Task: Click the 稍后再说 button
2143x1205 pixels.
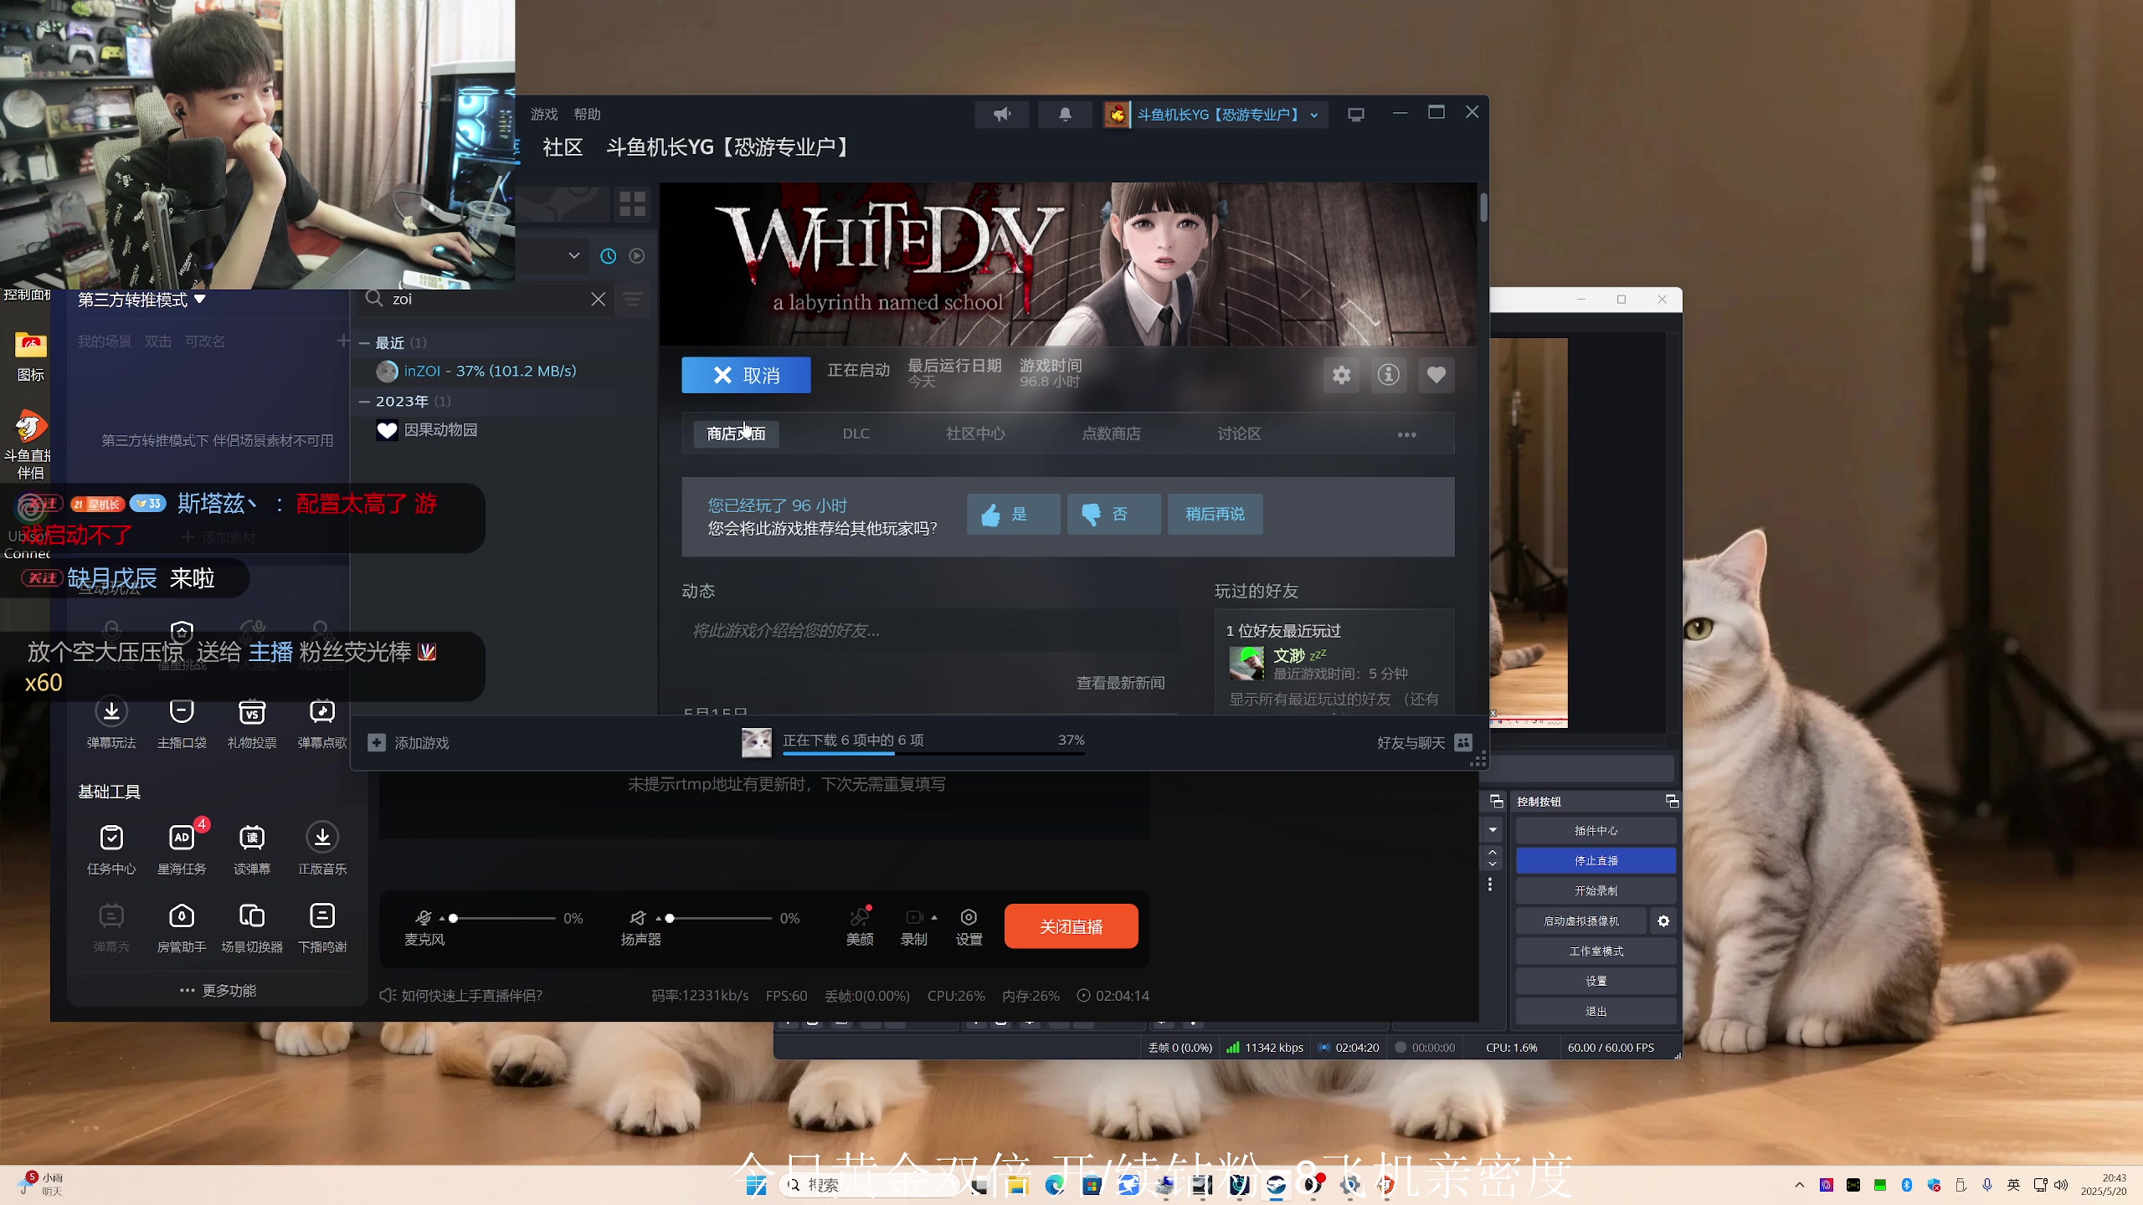Action: (1215, 514)
